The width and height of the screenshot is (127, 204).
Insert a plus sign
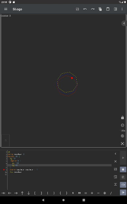coord(92,193)
